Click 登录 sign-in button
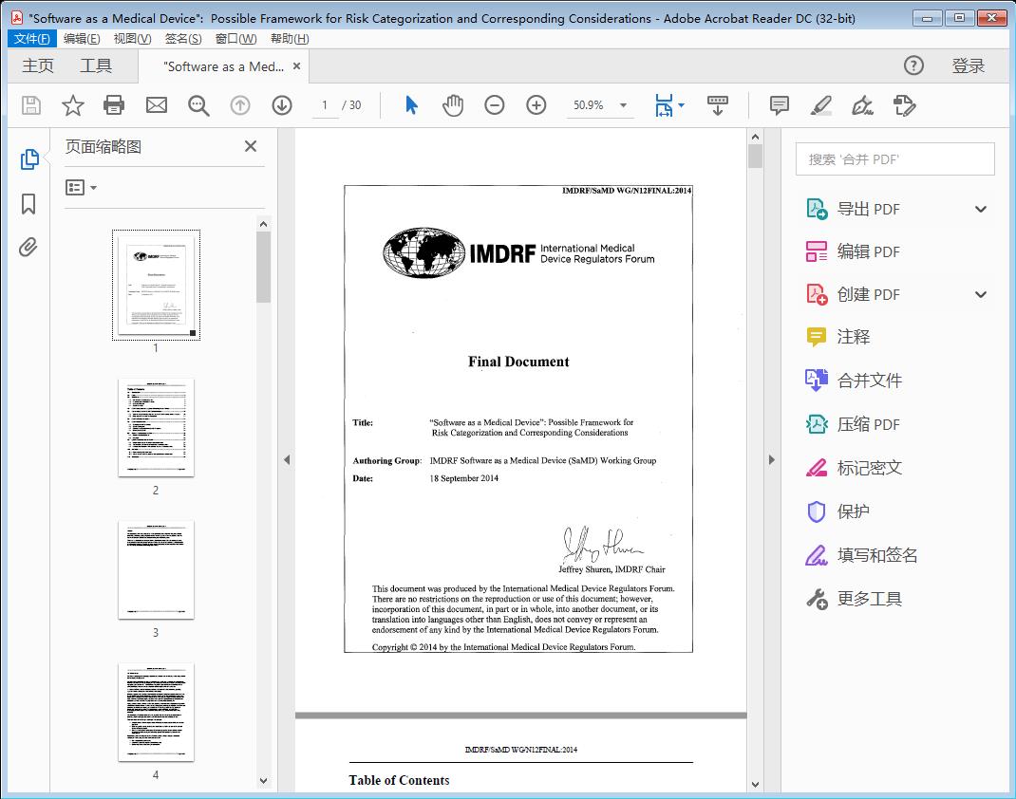The image size is (1016, 799). coord(969,66)
